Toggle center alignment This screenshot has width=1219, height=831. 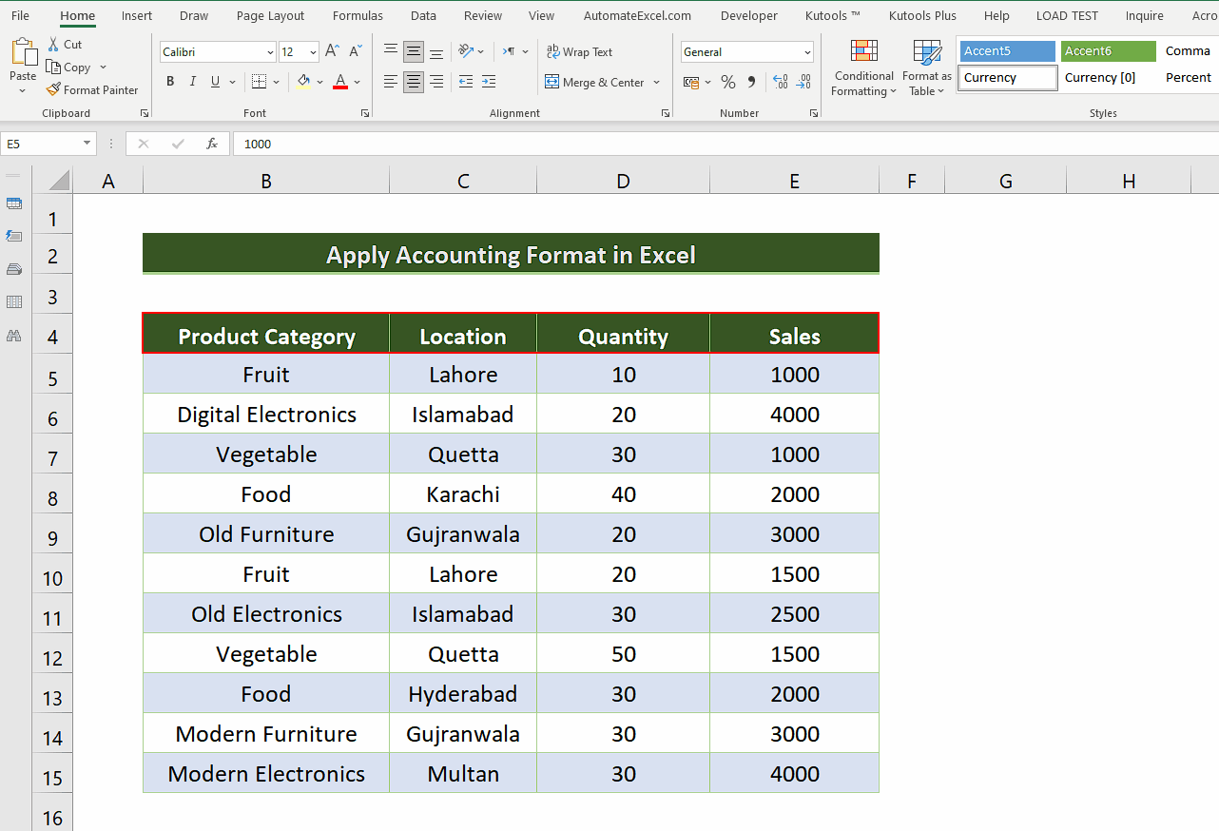coord(413,82)
